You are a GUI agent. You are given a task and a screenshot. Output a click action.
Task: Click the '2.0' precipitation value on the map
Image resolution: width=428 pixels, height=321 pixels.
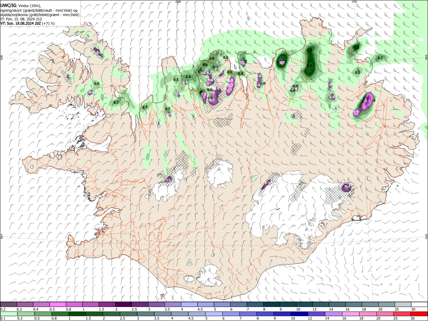[310, 66]
